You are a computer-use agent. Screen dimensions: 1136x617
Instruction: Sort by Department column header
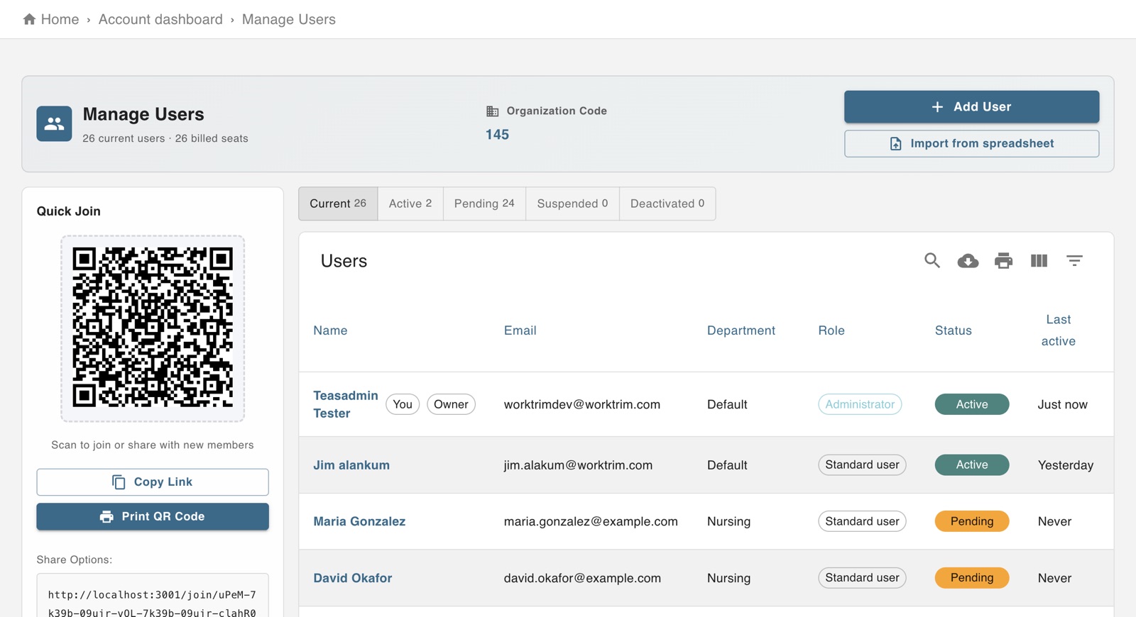741,330
